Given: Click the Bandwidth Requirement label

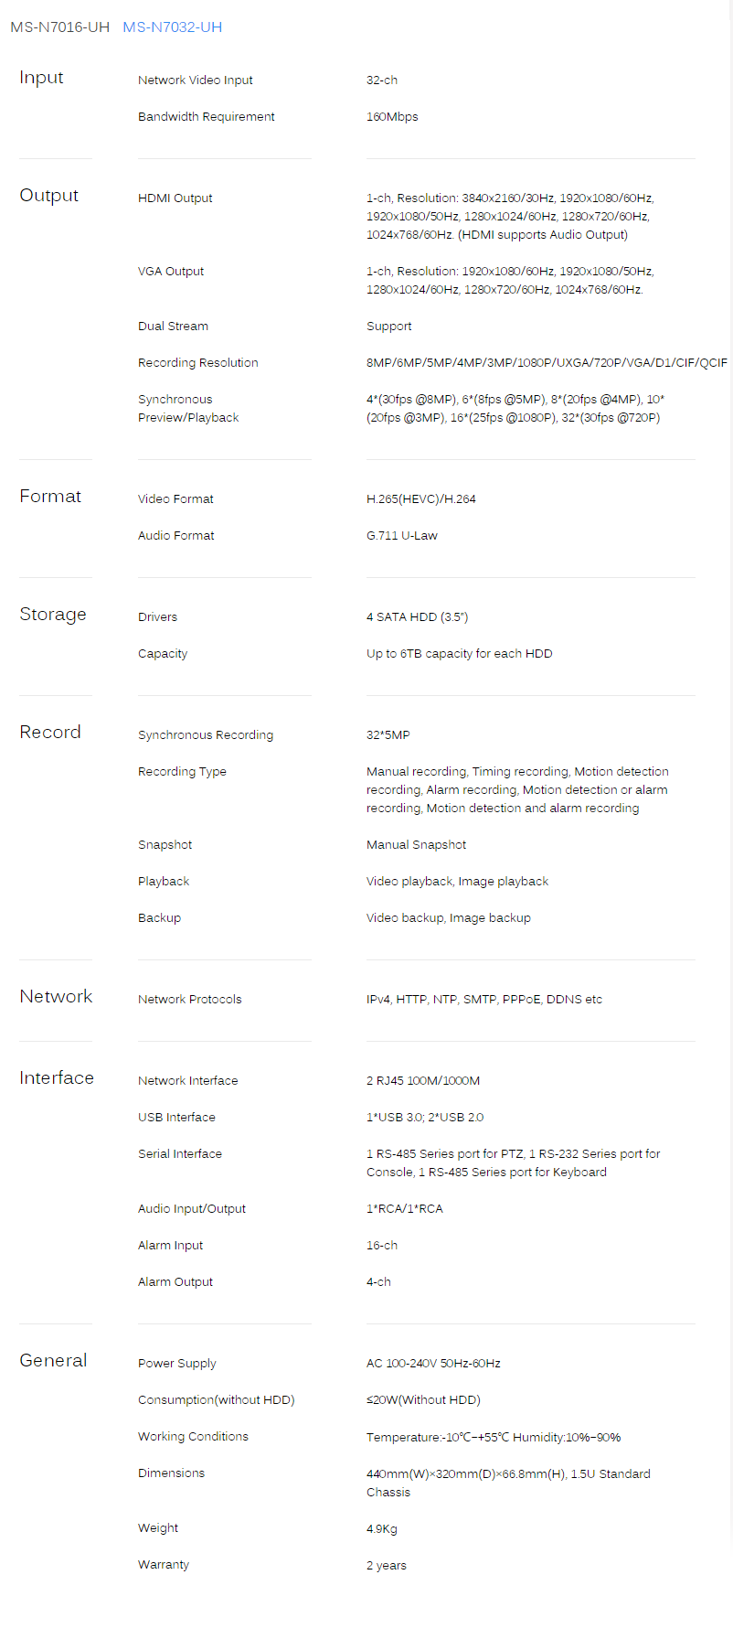Looking at the screenshot, I should [207, 117].
